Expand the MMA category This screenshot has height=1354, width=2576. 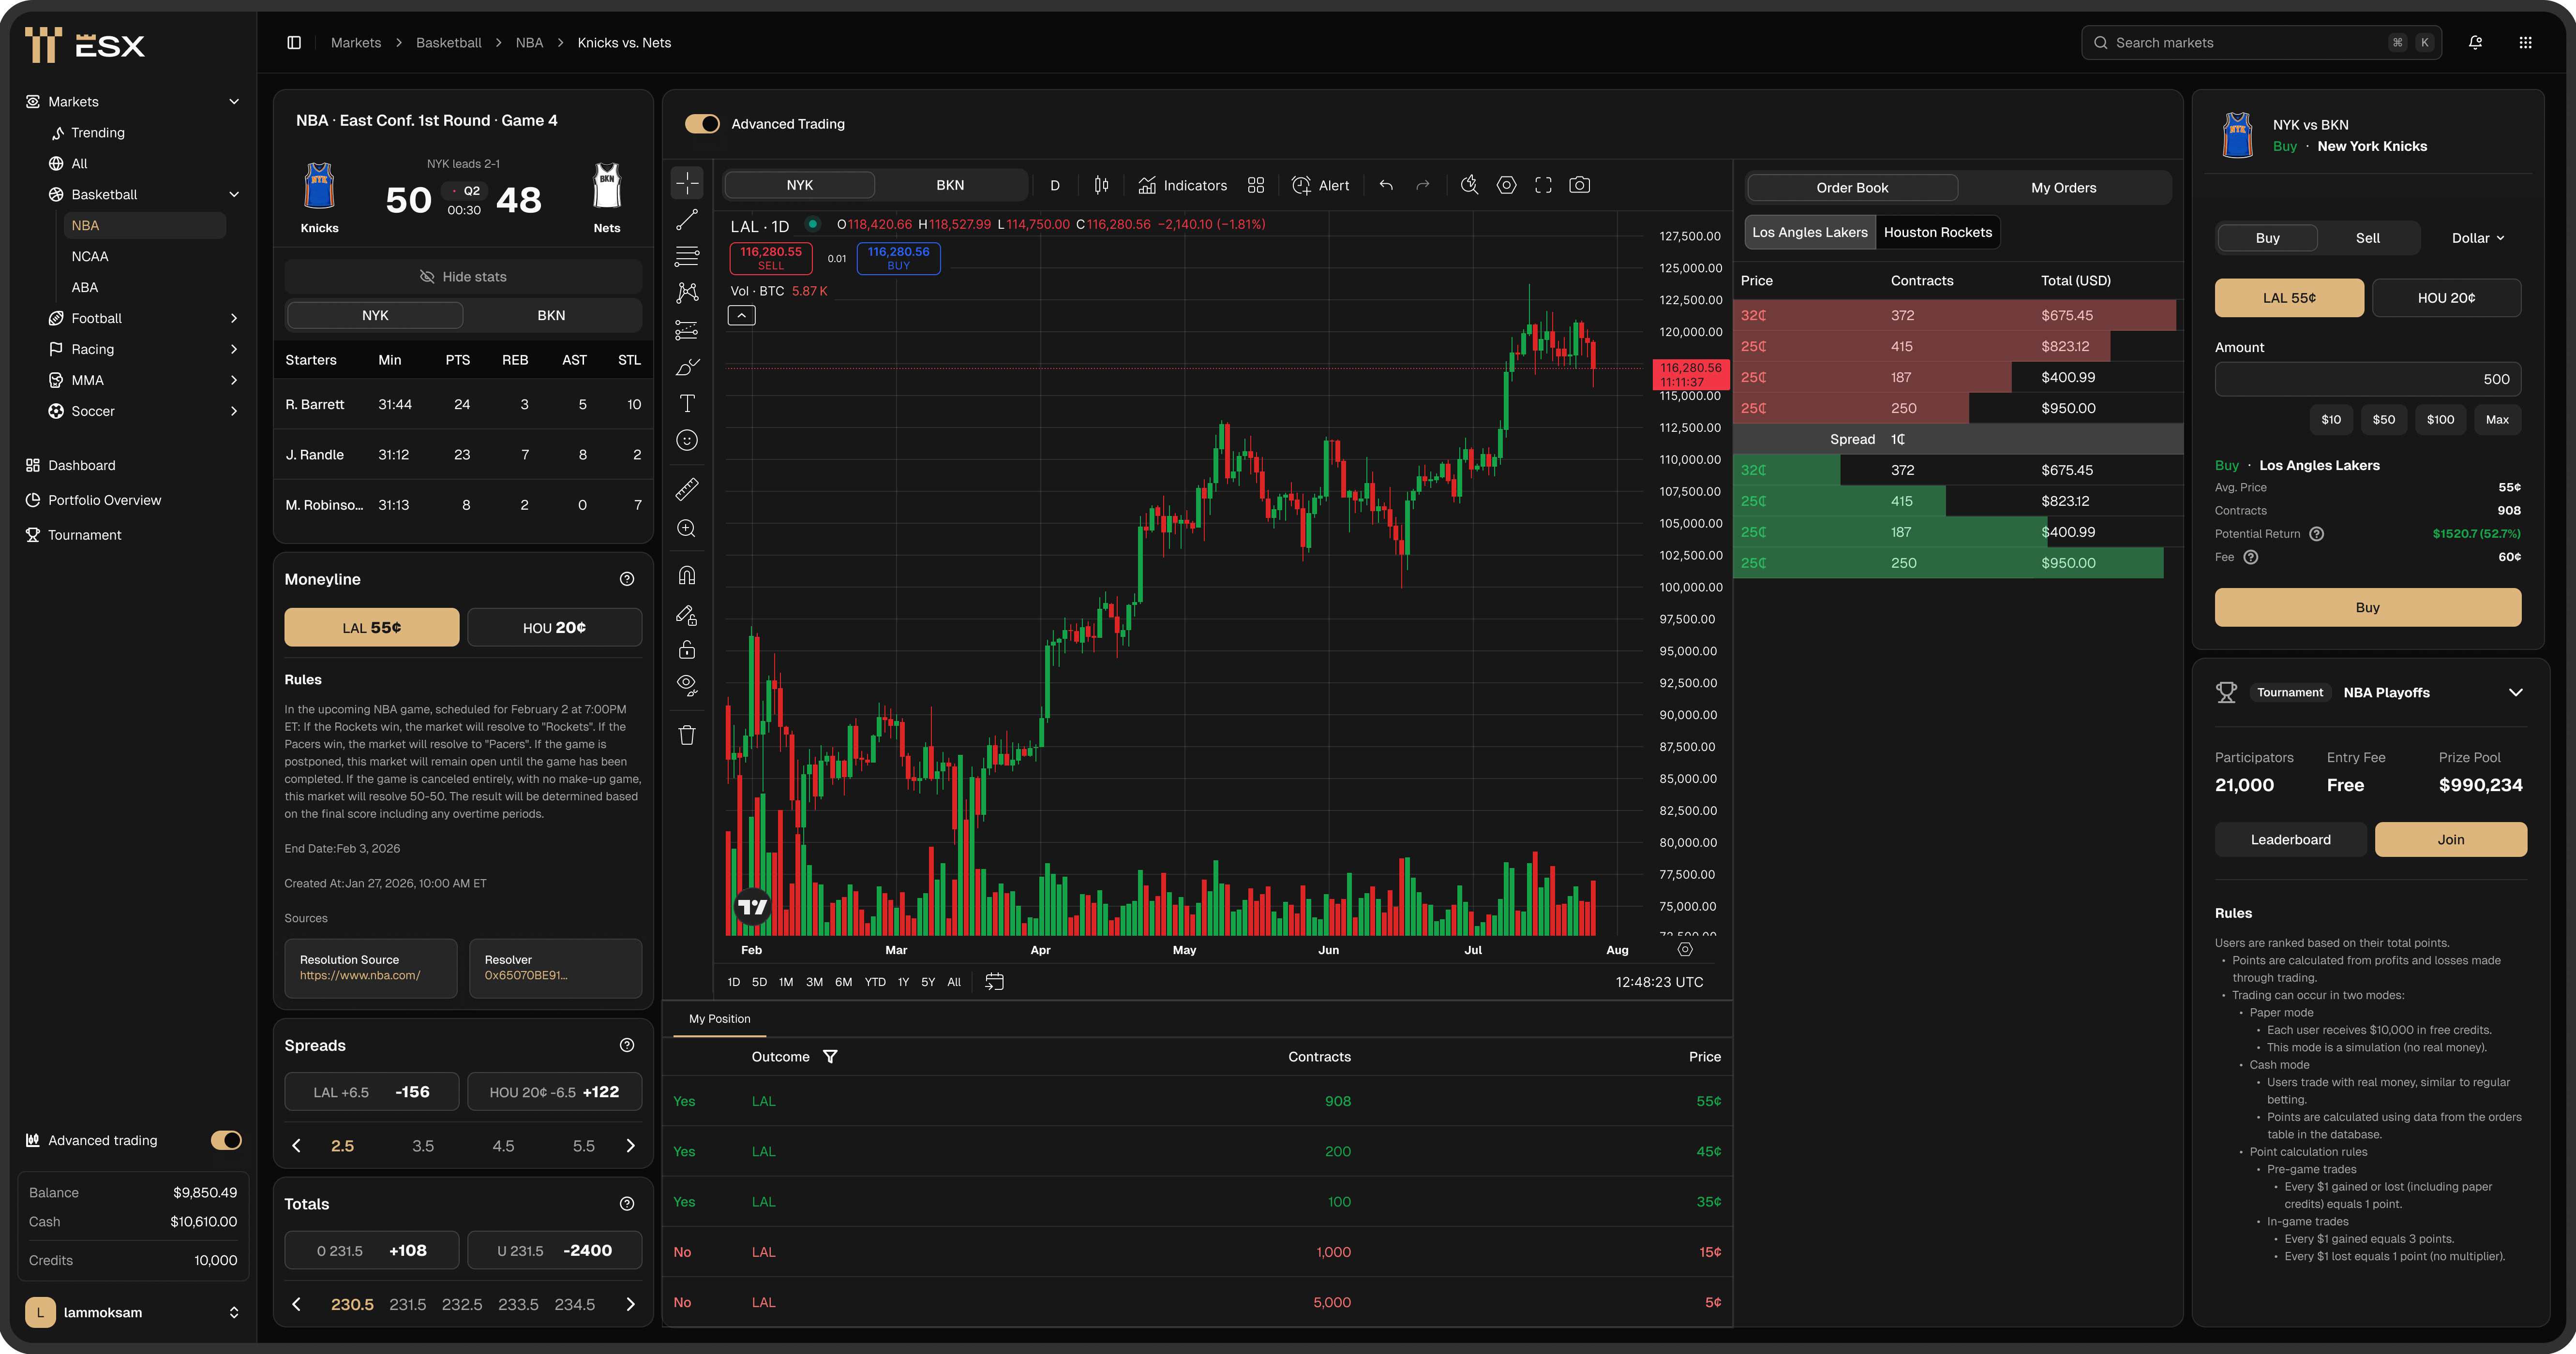[x=234, y=381]
